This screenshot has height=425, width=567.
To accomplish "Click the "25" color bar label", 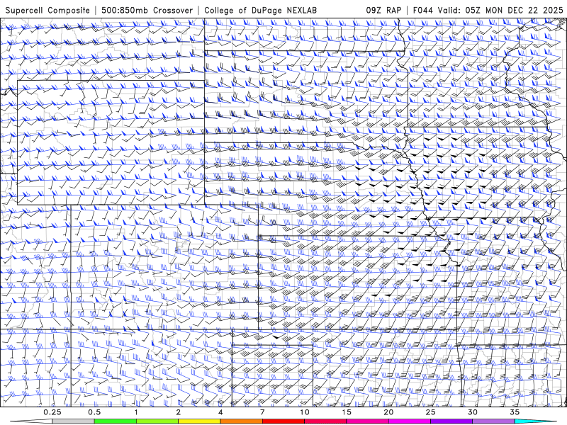I will pos(431,412).
